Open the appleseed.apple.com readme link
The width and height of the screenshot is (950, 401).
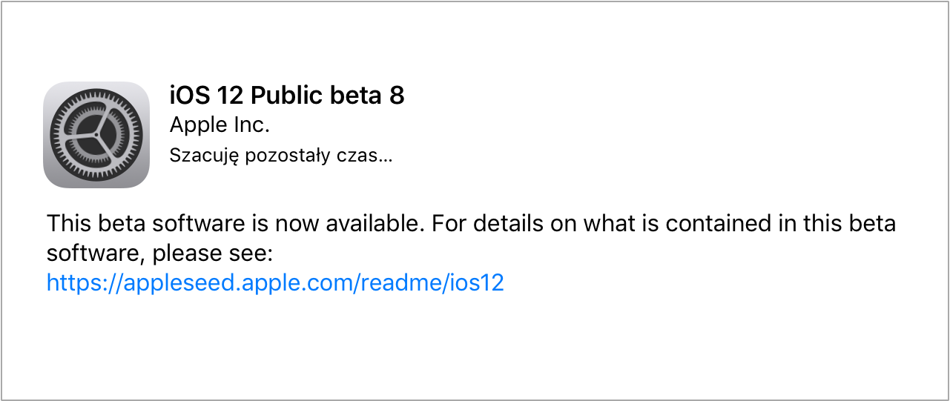tap(275, 282)
